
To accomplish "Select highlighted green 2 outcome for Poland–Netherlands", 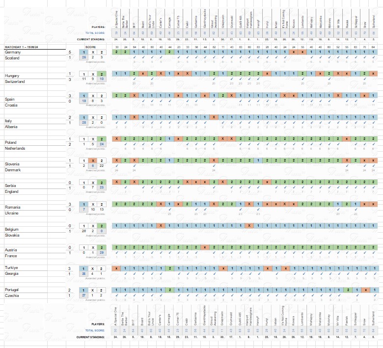I will click(101, 139).
